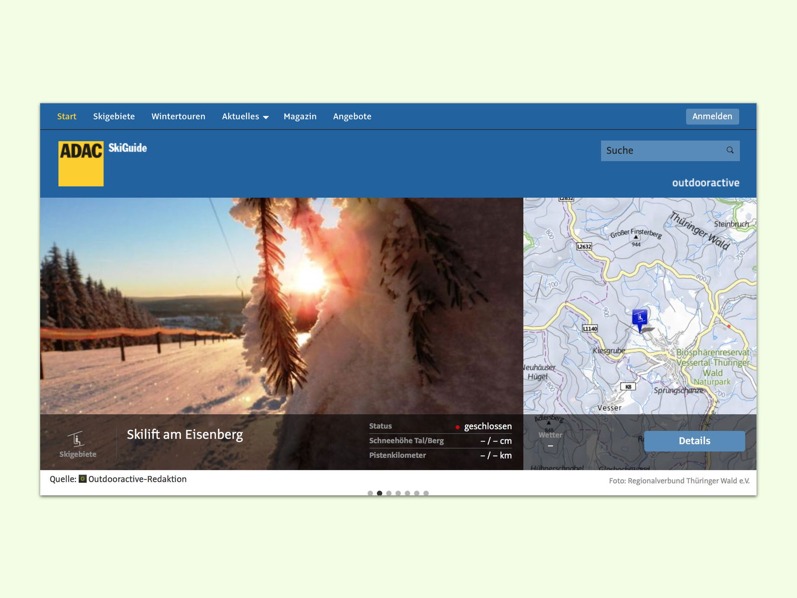
Task: Expand the Aktuelles dropdown menu
Action: click(245, 117)
